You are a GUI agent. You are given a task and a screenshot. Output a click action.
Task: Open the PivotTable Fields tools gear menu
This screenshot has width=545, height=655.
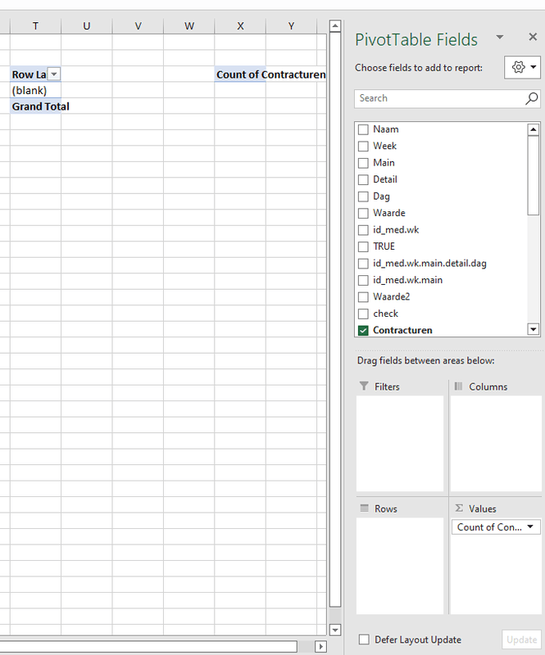point(522,67)
